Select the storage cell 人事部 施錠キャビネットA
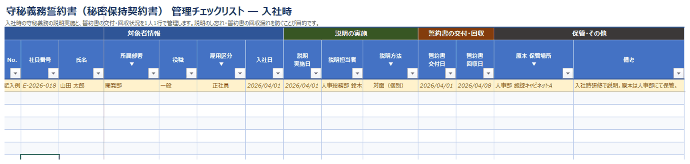 (x=534, y=86)
